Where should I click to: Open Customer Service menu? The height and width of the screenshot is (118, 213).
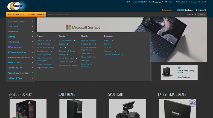pyautogui.click(x=197, y=2)
